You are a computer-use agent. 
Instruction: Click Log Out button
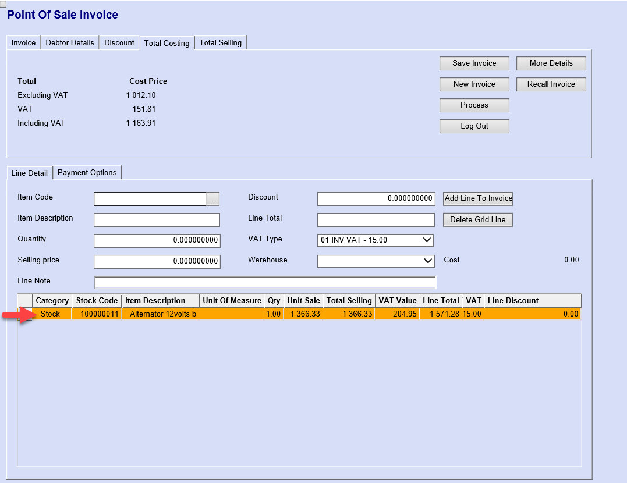point(474,126)
